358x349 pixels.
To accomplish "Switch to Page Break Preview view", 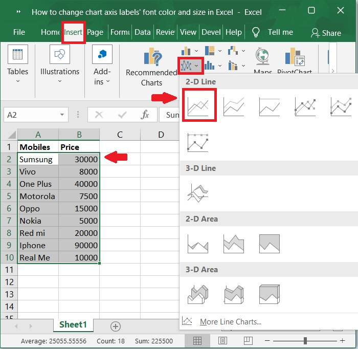I will click(x=248, y=341).
